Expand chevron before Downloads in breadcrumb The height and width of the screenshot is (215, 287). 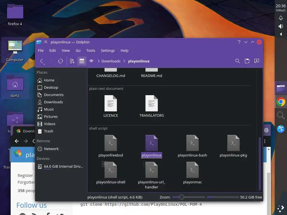[98, 61]
